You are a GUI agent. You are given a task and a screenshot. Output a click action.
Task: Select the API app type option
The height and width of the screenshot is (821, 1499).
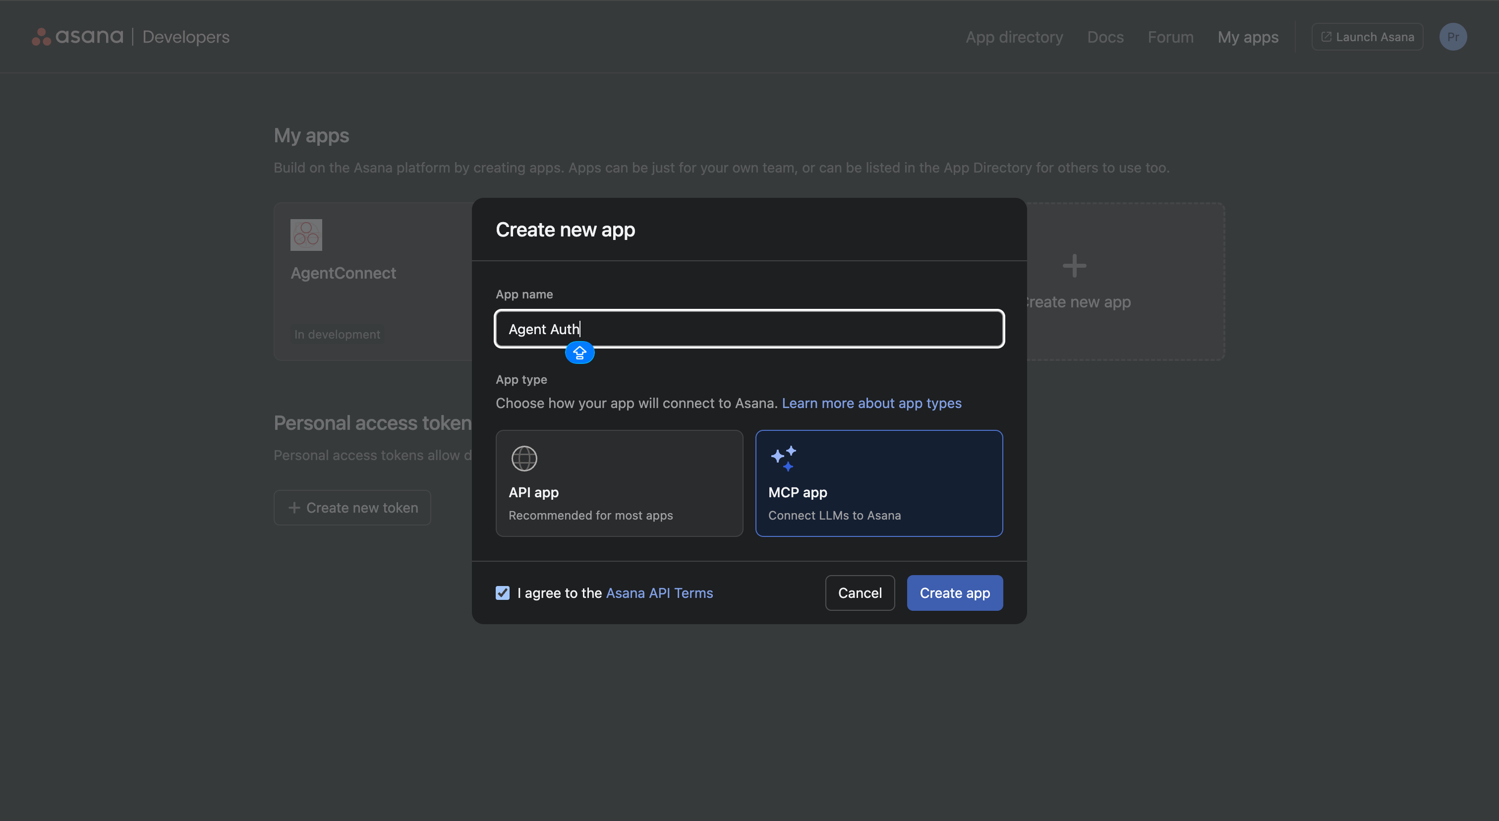619,483
